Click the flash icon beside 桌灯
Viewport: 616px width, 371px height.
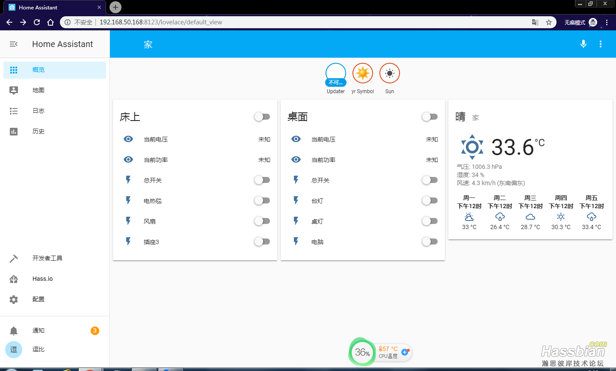[296, 221]
